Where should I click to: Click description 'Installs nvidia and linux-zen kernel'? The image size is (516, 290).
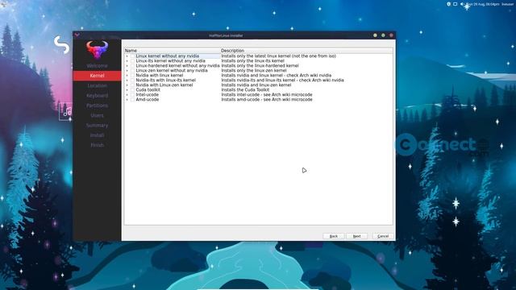(256, 85)
